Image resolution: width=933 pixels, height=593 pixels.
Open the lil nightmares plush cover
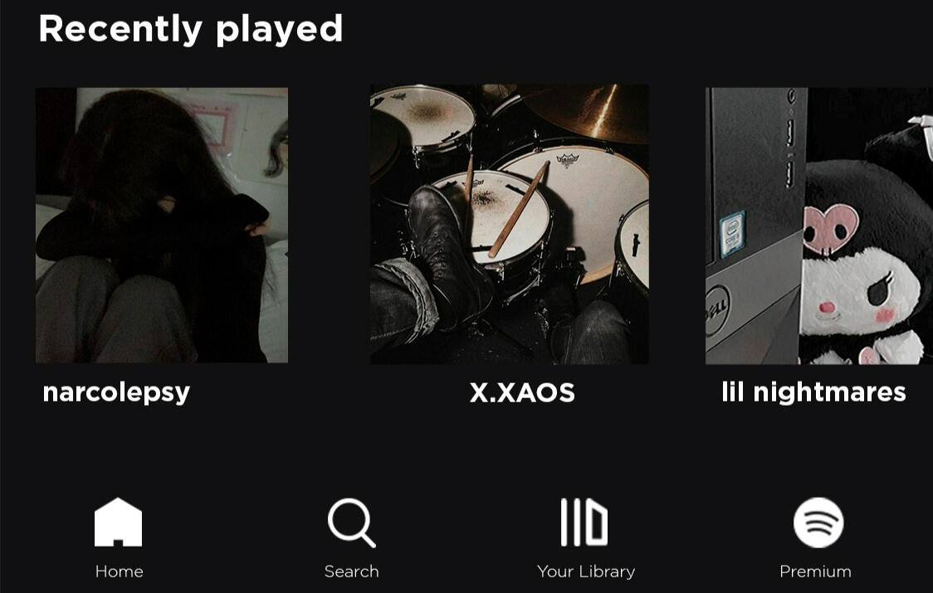coord(819,226)
